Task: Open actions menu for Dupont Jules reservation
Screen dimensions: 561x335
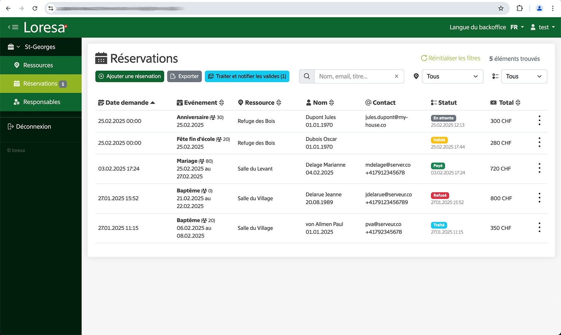Action: [539, 120]
